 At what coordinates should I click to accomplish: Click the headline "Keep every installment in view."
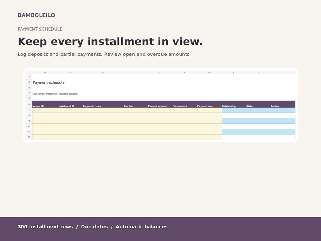(110, 42)
